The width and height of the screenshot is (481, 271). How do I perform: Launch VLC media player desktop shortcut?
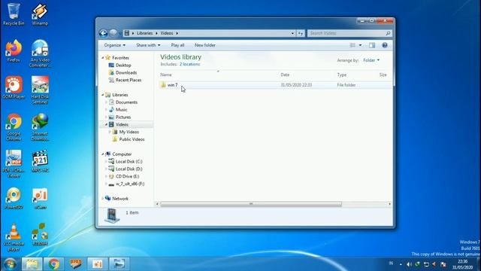click(x=14, y=237)
